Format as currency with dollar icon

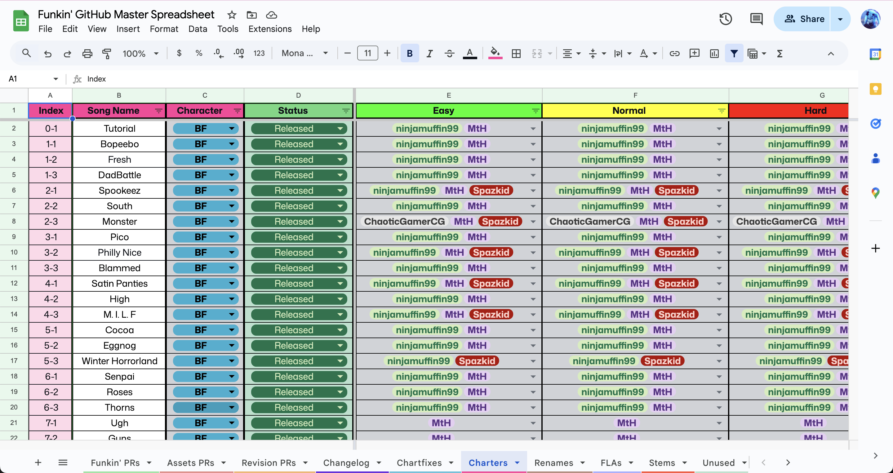pos(179,53)
